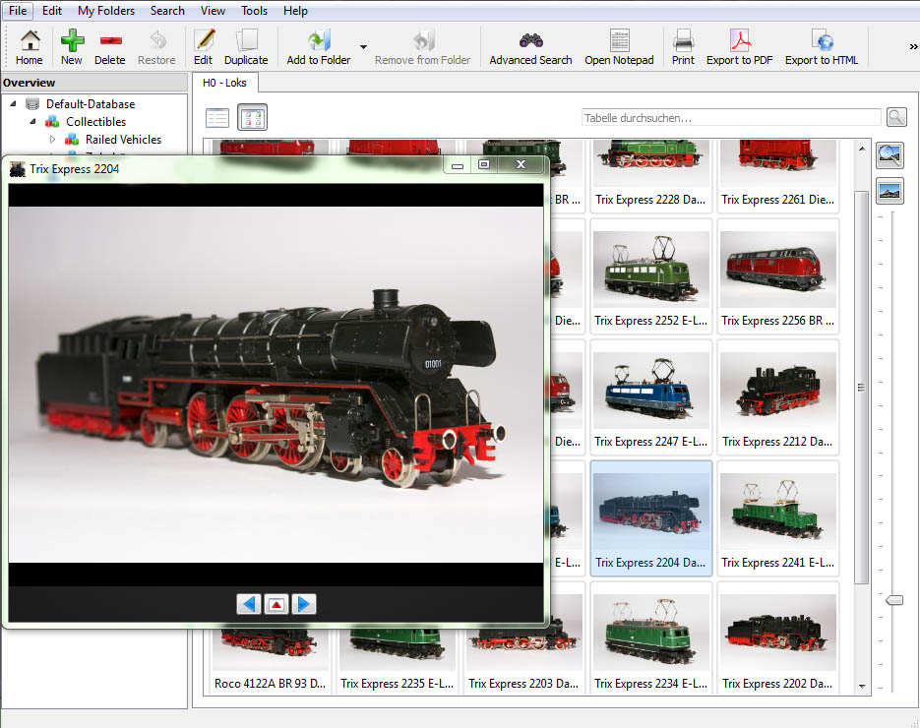920x728 pixels.
Task: Click the Restore toolbar button
Action: 156,47
